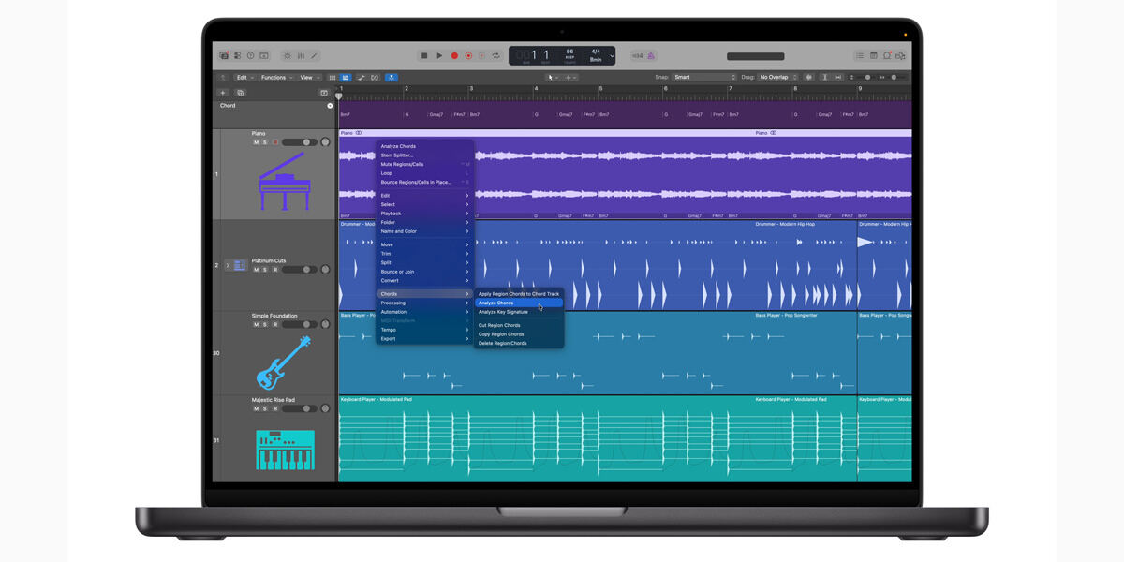Click the bass guitar track icon
Image resolution: width=1124 pixels, height=562 pixels.
tap(284, 362)
